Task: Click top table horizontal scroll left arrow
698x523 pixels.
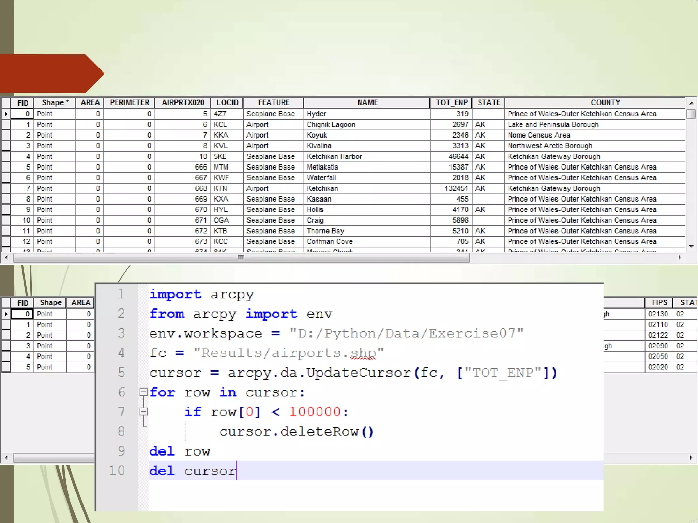Action: [x=6, y=258]
